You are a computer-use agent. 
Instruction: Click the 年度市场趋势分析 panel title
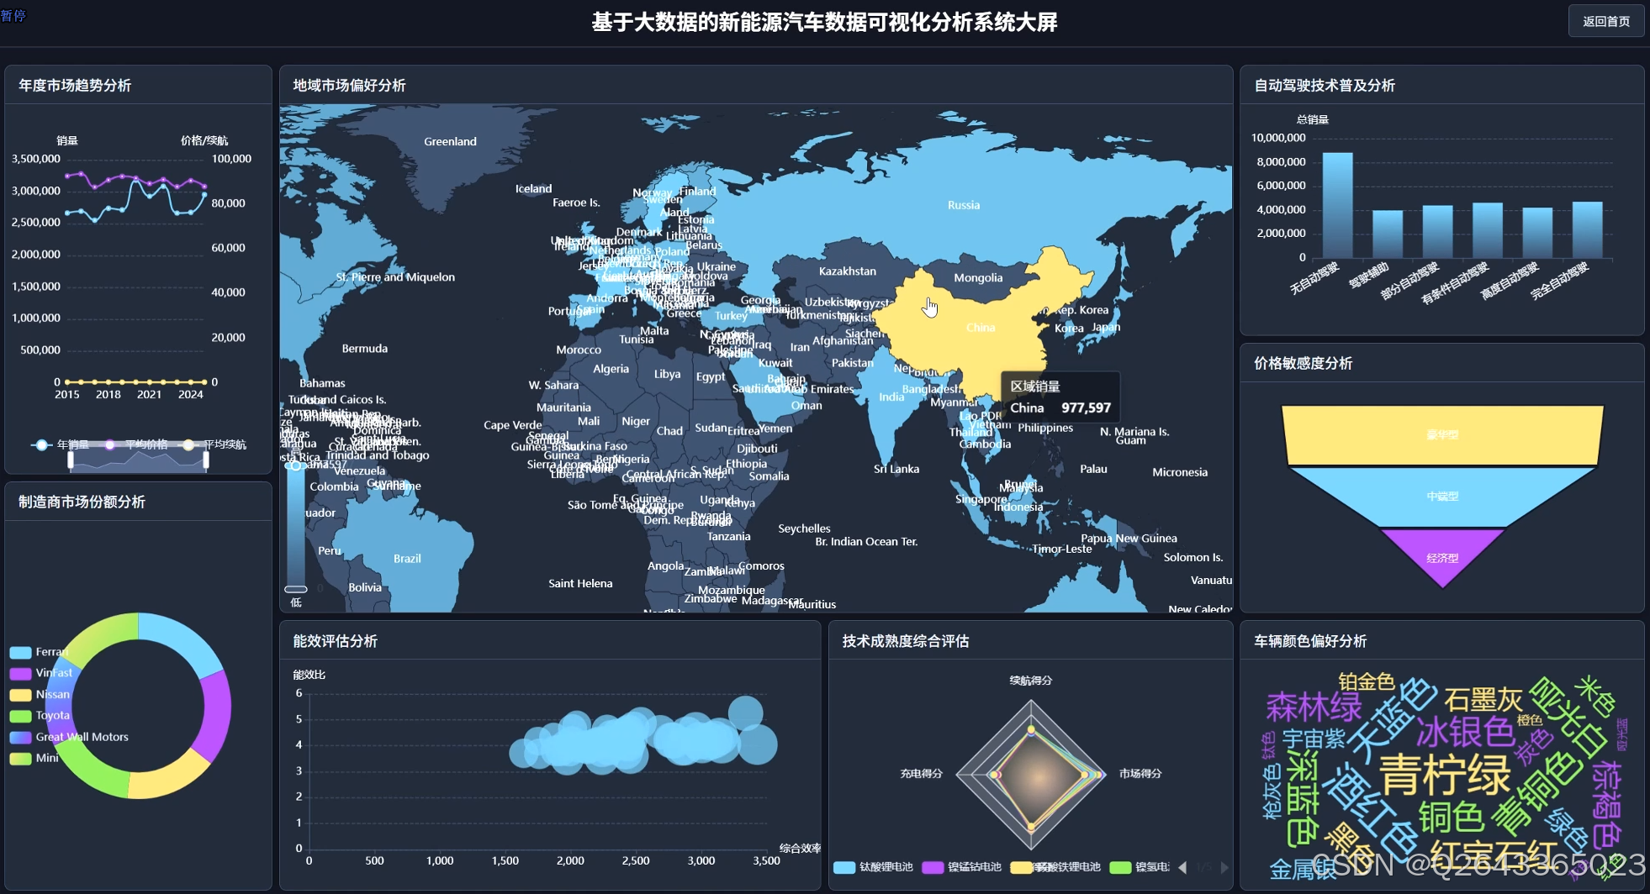click(x=75, y=86)
